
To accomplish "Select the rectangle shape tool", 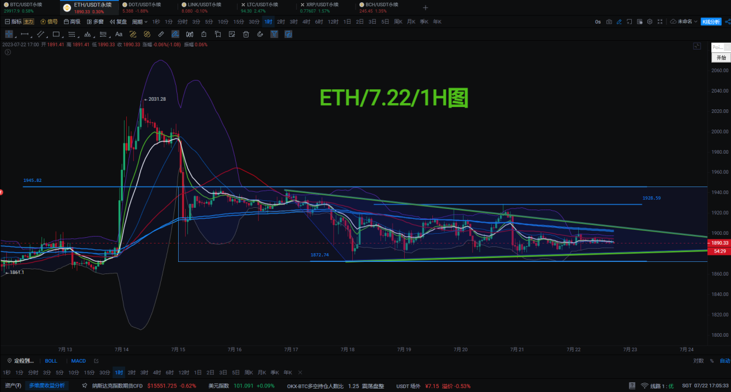I will tap(56, 34).
